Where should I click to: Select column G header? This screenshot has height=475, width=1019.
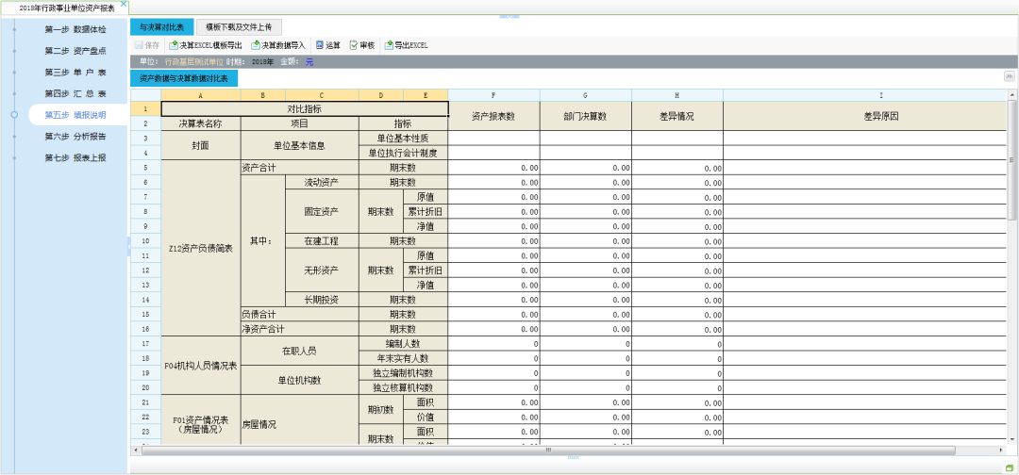tap(586, 95)
